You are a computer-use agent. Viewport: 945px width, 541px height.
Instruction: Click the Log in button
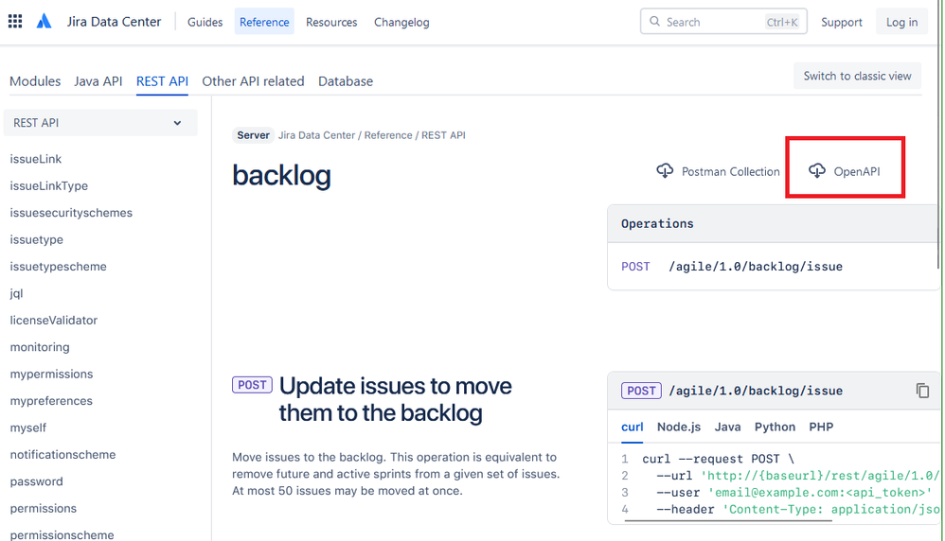click(901, 23)
